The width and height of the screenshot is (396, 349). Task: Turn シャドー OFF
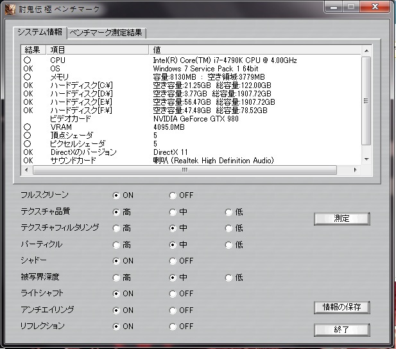173,261
